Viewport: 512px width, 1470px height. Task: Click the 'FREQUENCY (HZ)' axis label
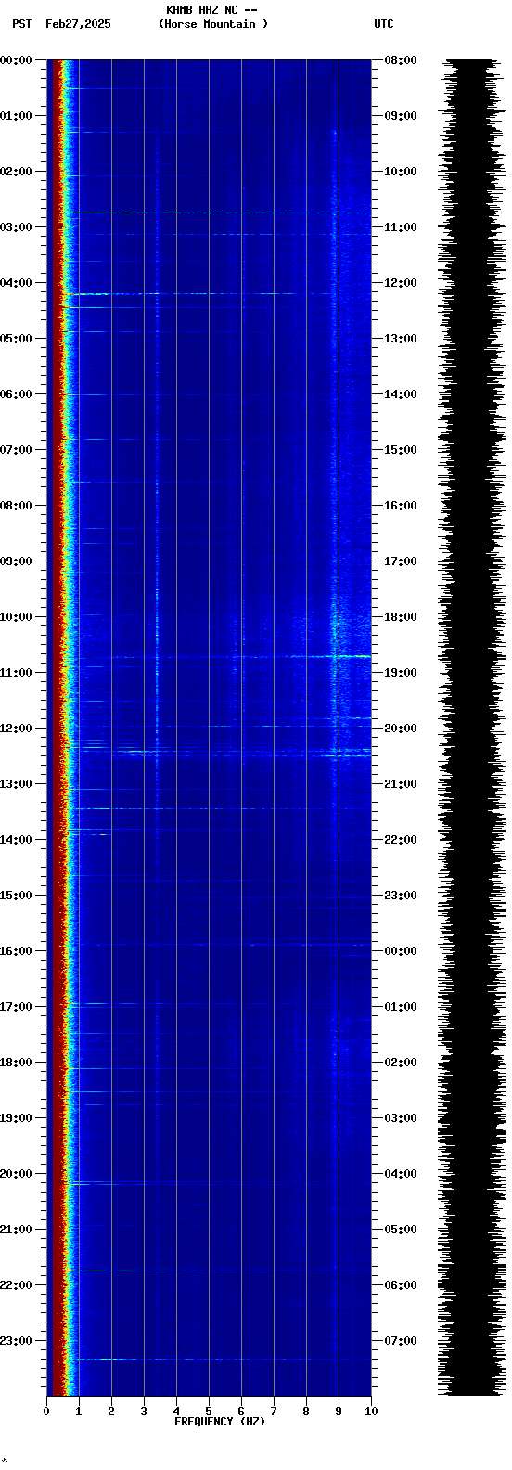(x=220, y=1422)
